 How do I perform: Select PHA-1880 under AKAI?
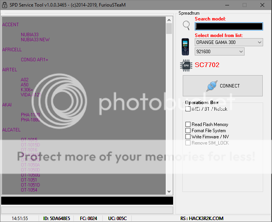point(31,120)
